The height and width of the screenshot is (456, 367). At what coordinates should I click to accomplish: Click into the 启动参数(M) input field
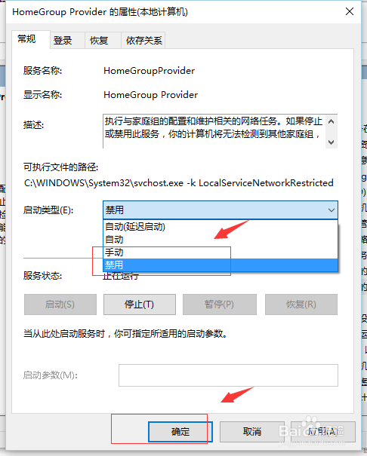click(x=228, y=375)
